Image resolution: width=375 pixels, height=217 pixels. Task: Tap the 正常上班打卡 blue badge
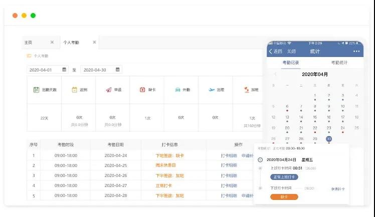tap(284, 177)
